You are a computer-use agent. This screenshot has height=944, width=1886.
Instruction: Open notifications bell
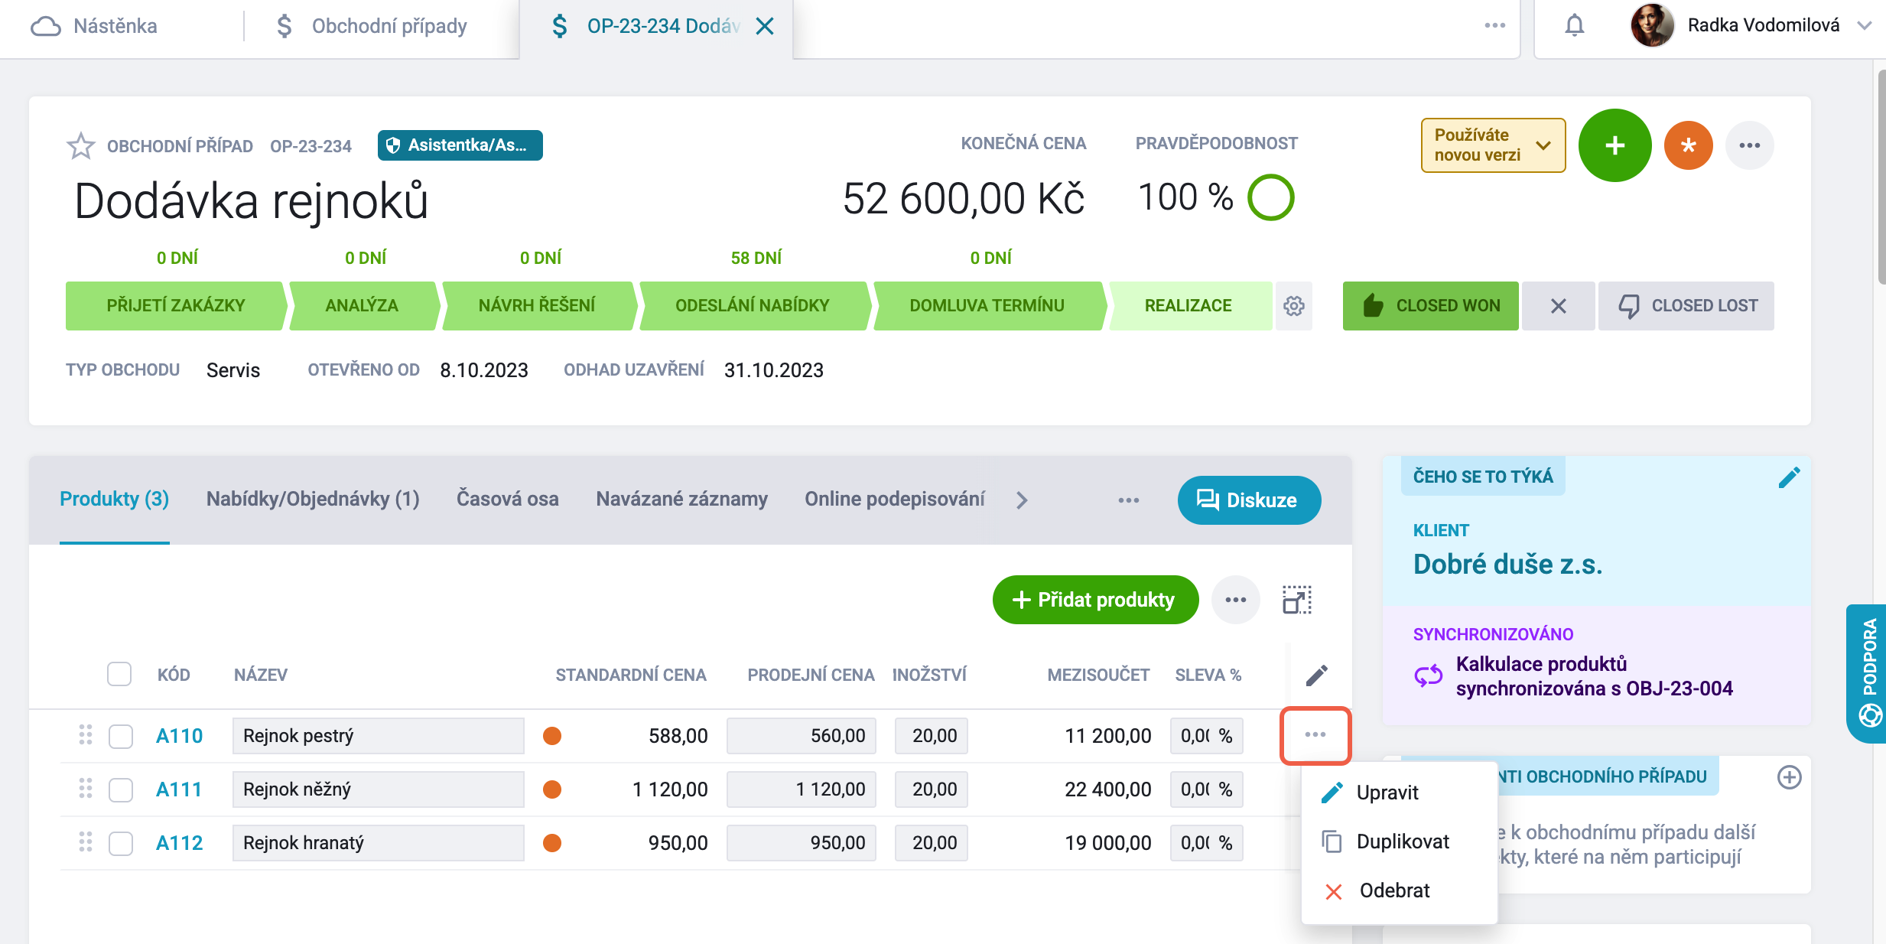[x=1574, y=26]
